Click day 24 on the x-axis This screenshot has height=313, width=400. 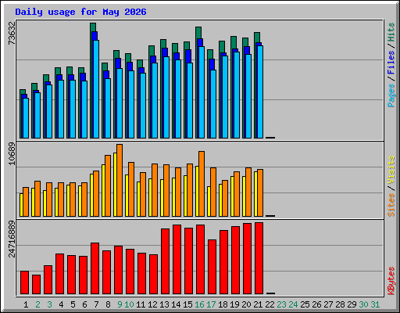(293, 304)
